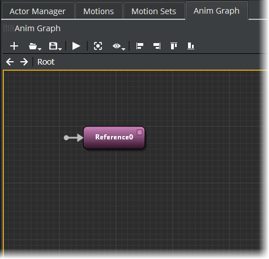Screen dimensions: 269x259
Task: Expand the eye visibility dropdown arrow
Action: coord(123,49)
